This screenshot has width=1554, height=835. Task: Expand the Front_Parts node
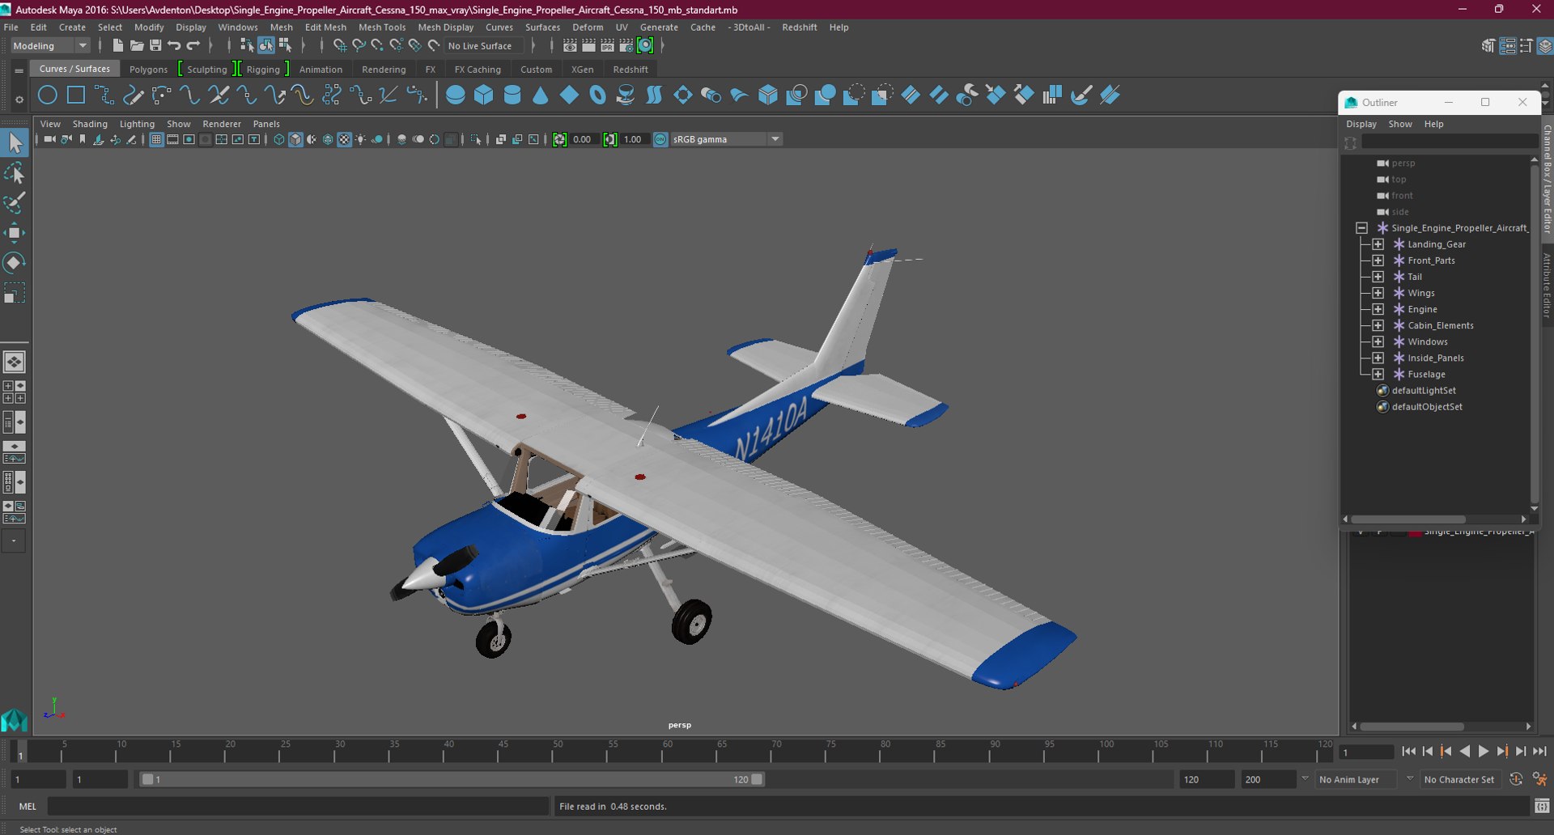tap(1378, 261)
